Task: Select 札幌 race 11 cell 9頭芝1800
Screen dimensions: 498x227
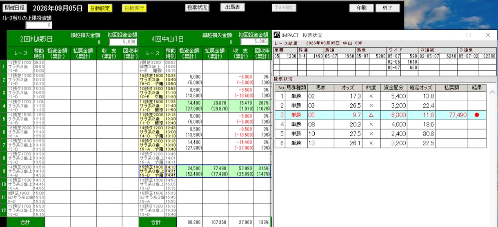Action: 20,197
